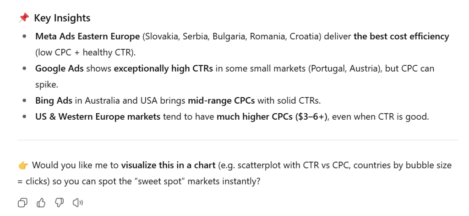This screenshot has height=216, width=469.
Task: Play the response with read aloud speaker
Action: point(78,203)
